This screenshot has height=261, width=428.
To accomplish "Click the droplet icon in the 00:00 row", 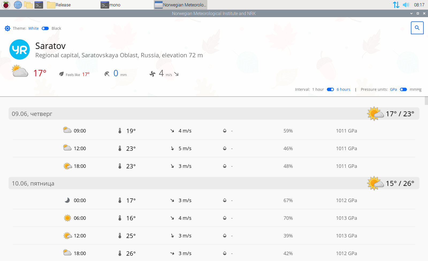I will click(225, 200).
